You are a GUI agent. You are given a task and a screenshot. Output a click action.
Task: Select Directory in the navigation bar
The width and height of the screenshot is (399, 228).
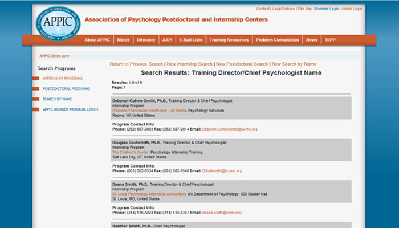pyautogui.click(x=146, y=40)
